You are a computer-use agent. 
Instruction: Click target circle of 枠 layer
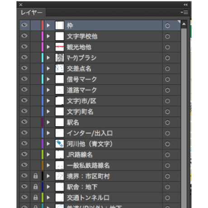coord(167,25)
